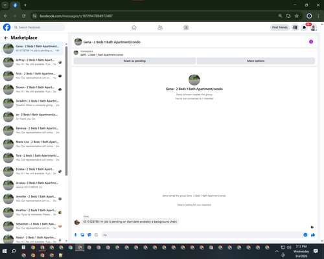Click the browser address bar URL
The height and width of the screenshot is (259, 324).
click(x=76, y=16)
